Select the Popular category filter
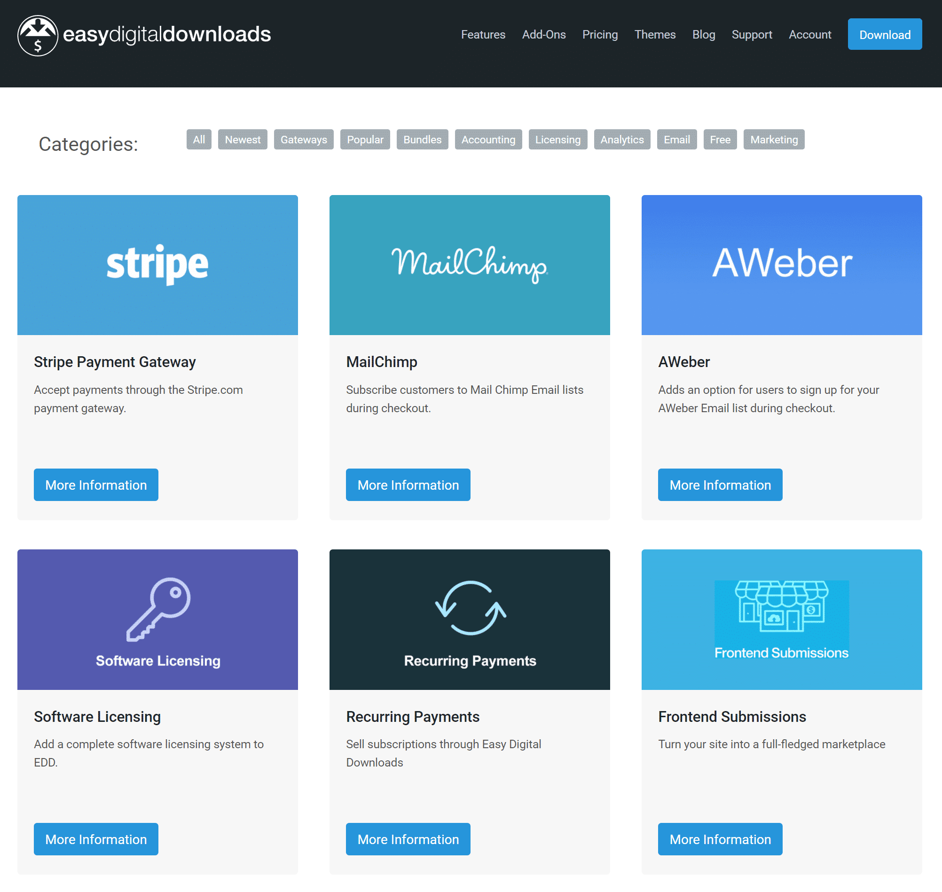The height and width of the screenshot is (892, 942). coord(365,139)
